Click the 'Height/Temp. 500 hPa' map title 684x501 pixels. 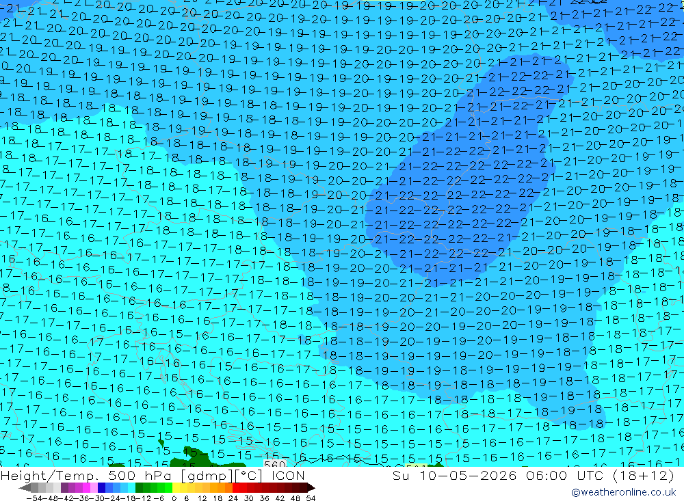pos(85,476)
